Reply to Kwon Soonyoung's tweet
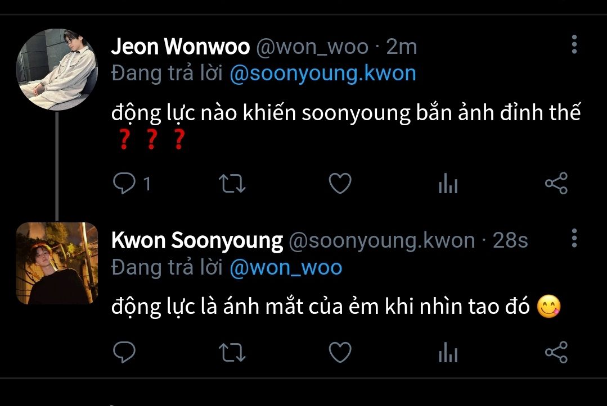This screenshot has height=406, width=607. tap(124, 352)
